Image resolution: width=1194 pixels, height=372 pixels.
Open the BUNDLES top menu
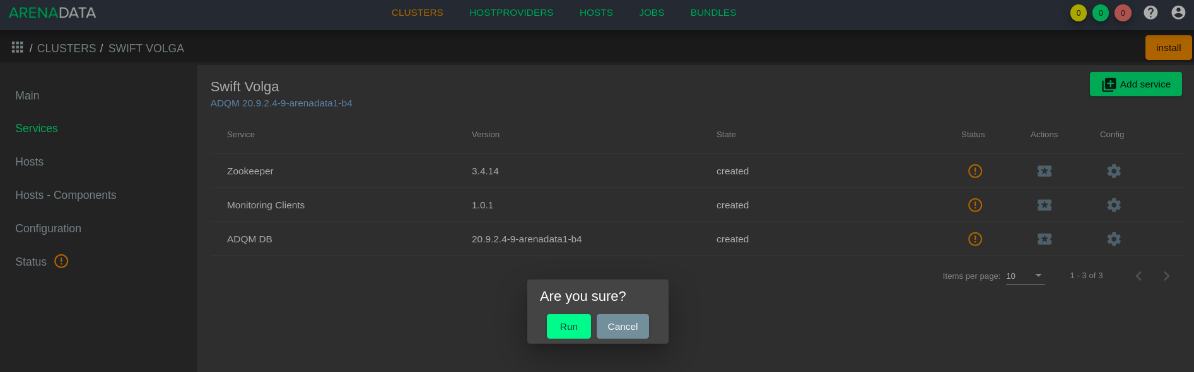(713, 13)
